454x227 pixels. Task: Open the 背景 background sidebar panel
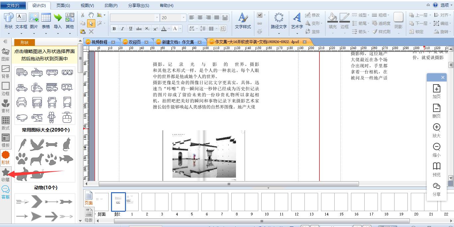click(x=6, y=72)
